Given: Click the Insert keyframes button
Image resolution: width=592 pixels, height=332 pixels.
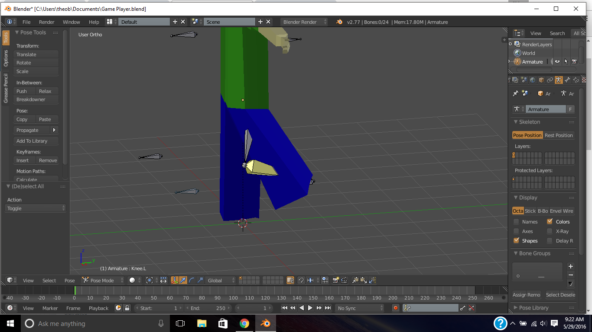Looking at the screenshot, I should point(24,160).
